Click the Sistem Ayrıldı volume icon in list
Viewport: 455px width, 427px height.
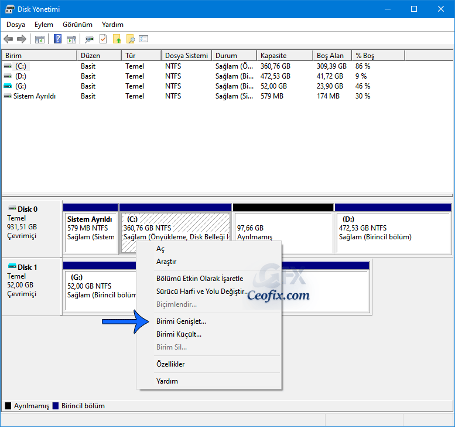point(8,96)
